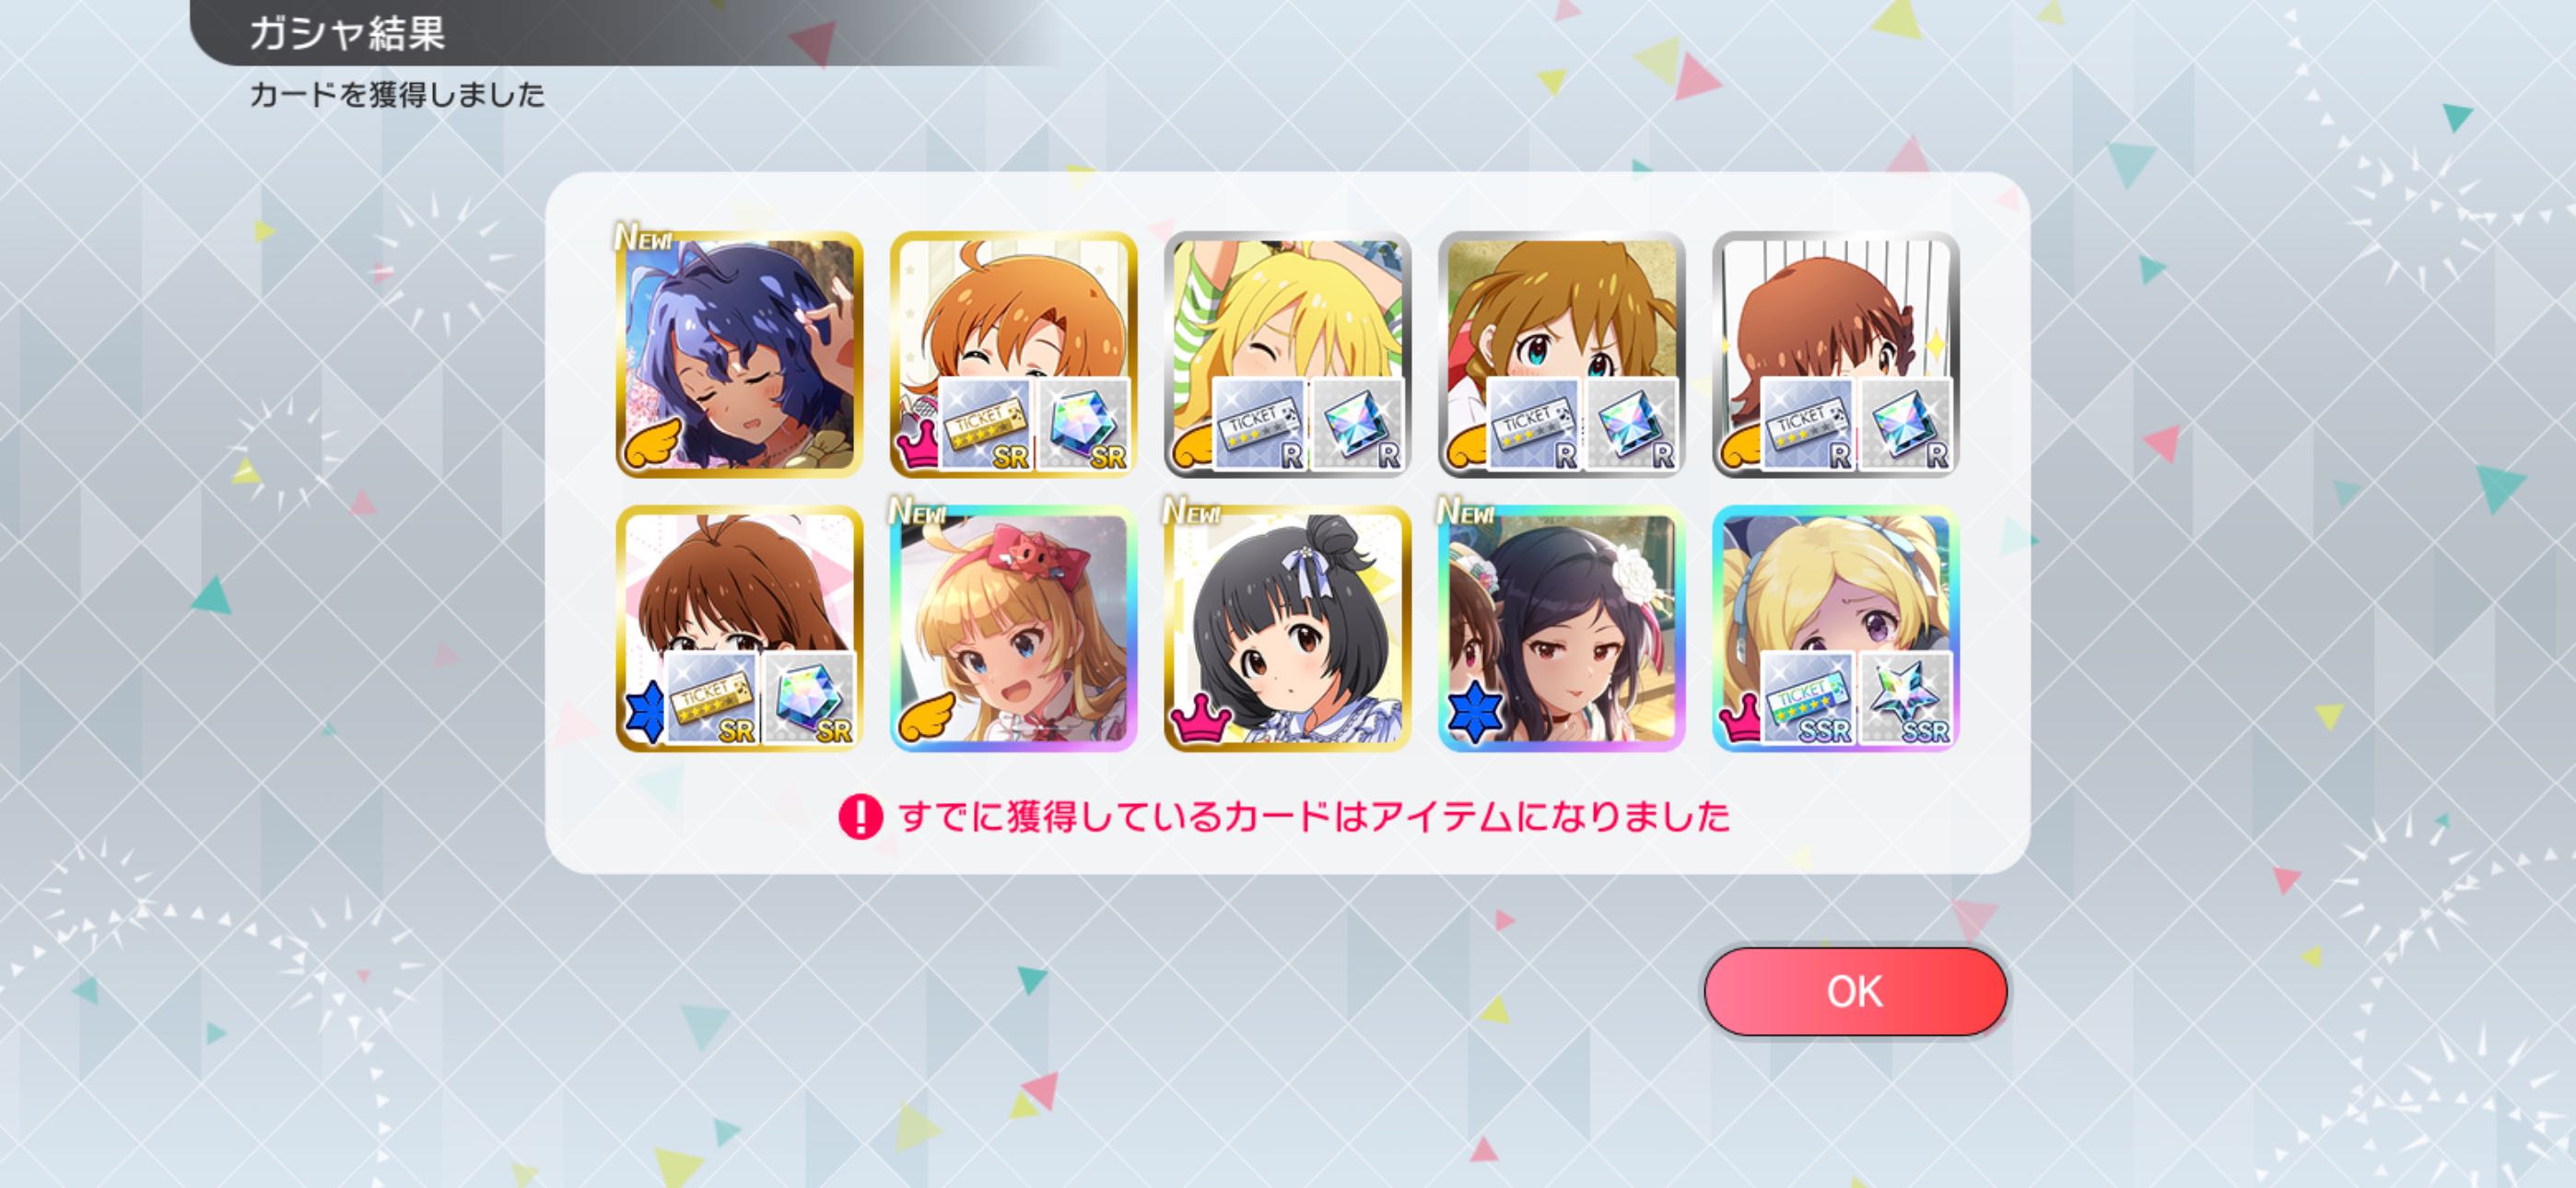The width and height of the screenshot is (2576, 1188).
Task: Click the gold SR ticket on orange-haired card
Action: click(986, 424)
